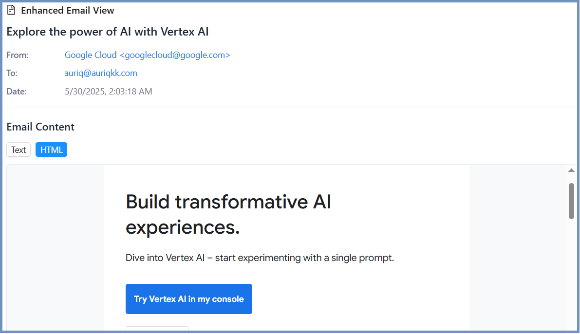Click the email date and time value
The image size is (580, 334).
pyautogui.click(x=108, y=92)
